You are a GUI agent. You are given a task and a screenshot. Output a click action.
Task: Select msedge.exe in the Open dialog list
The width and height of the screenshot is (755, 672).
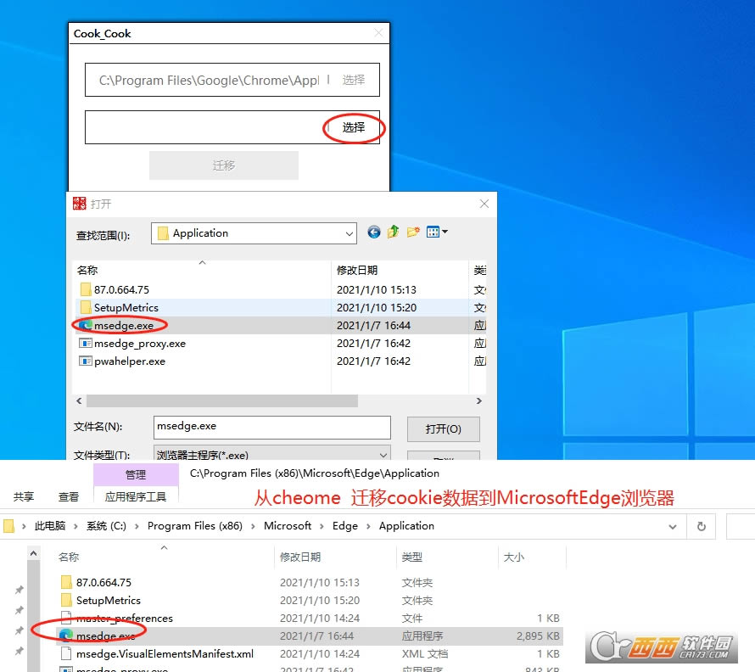click(x=124, y=325)
